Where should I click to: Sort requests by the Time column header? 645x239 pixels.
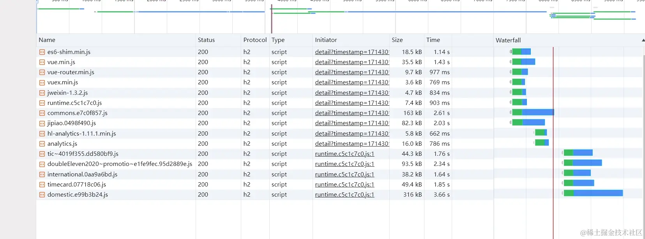pyautogui.click(x=433, y=40)
